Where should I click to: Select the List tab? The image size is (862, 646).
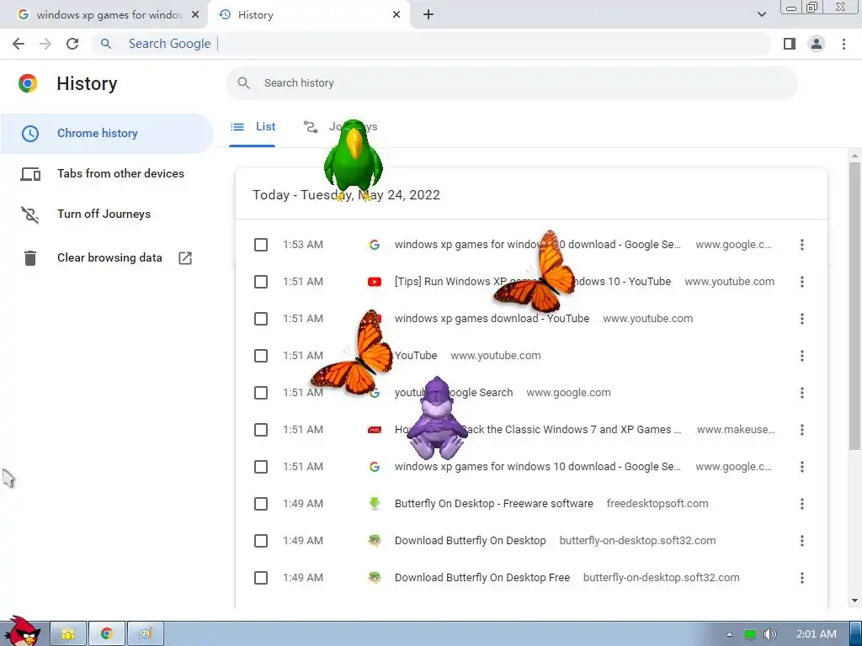click(x=253, y=127)
